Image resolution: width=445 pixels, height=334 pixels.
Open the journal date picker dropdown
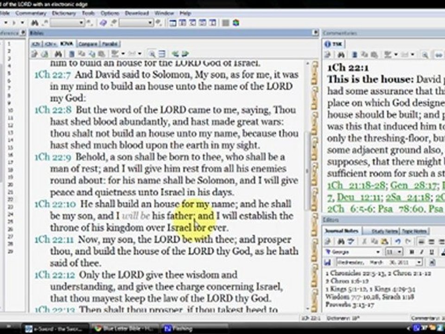pos(419,263)
